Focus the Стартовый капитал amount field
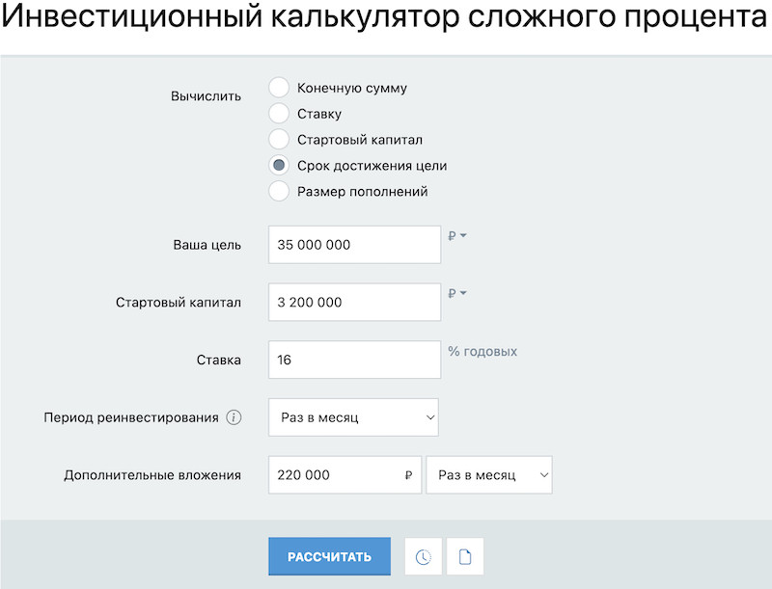772x589 pixels. click(x=354, y=303)
